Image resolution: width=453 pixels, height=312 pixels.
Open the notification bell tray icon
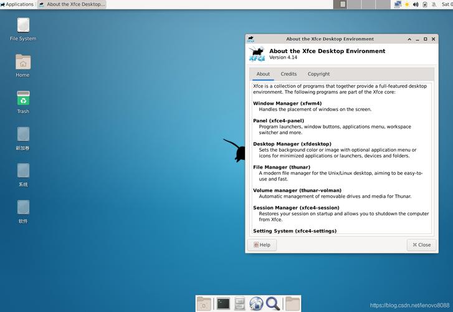(x=434, y=4)
